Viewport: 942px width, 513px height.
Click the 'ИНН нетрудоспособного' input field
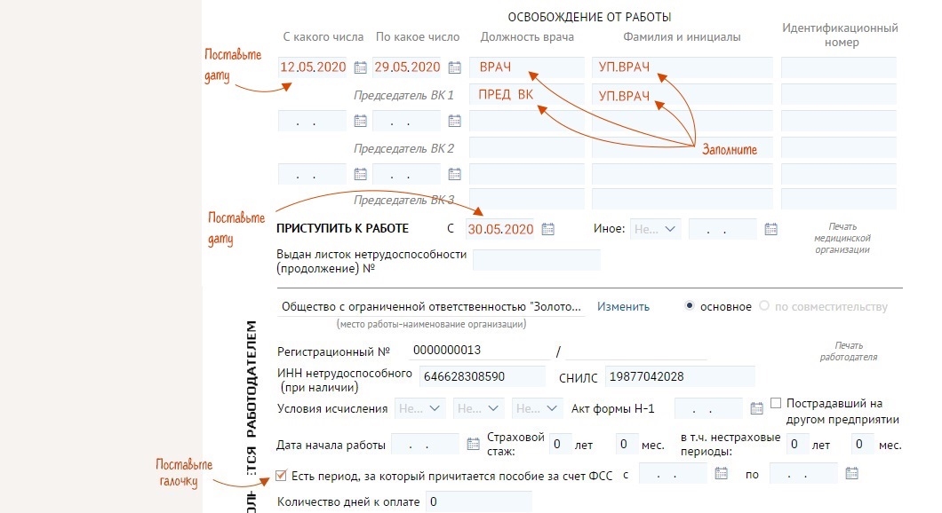(482, 376)
